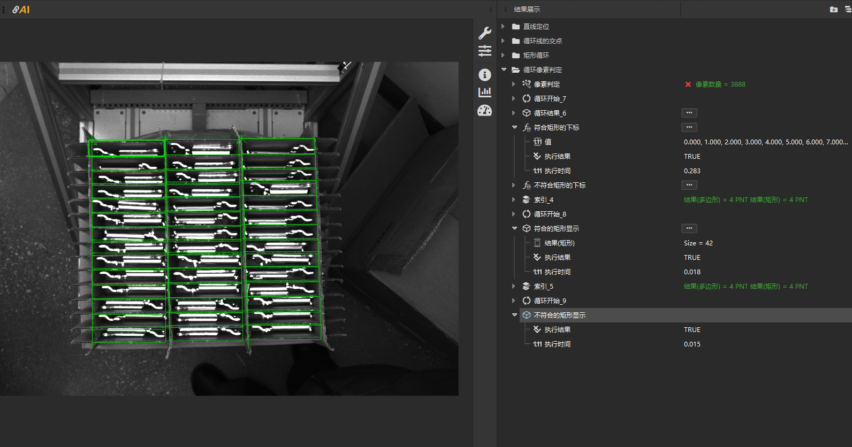Click the ellipsis button beside 循环结果_6
852x447 pixels.
(689, 113)
